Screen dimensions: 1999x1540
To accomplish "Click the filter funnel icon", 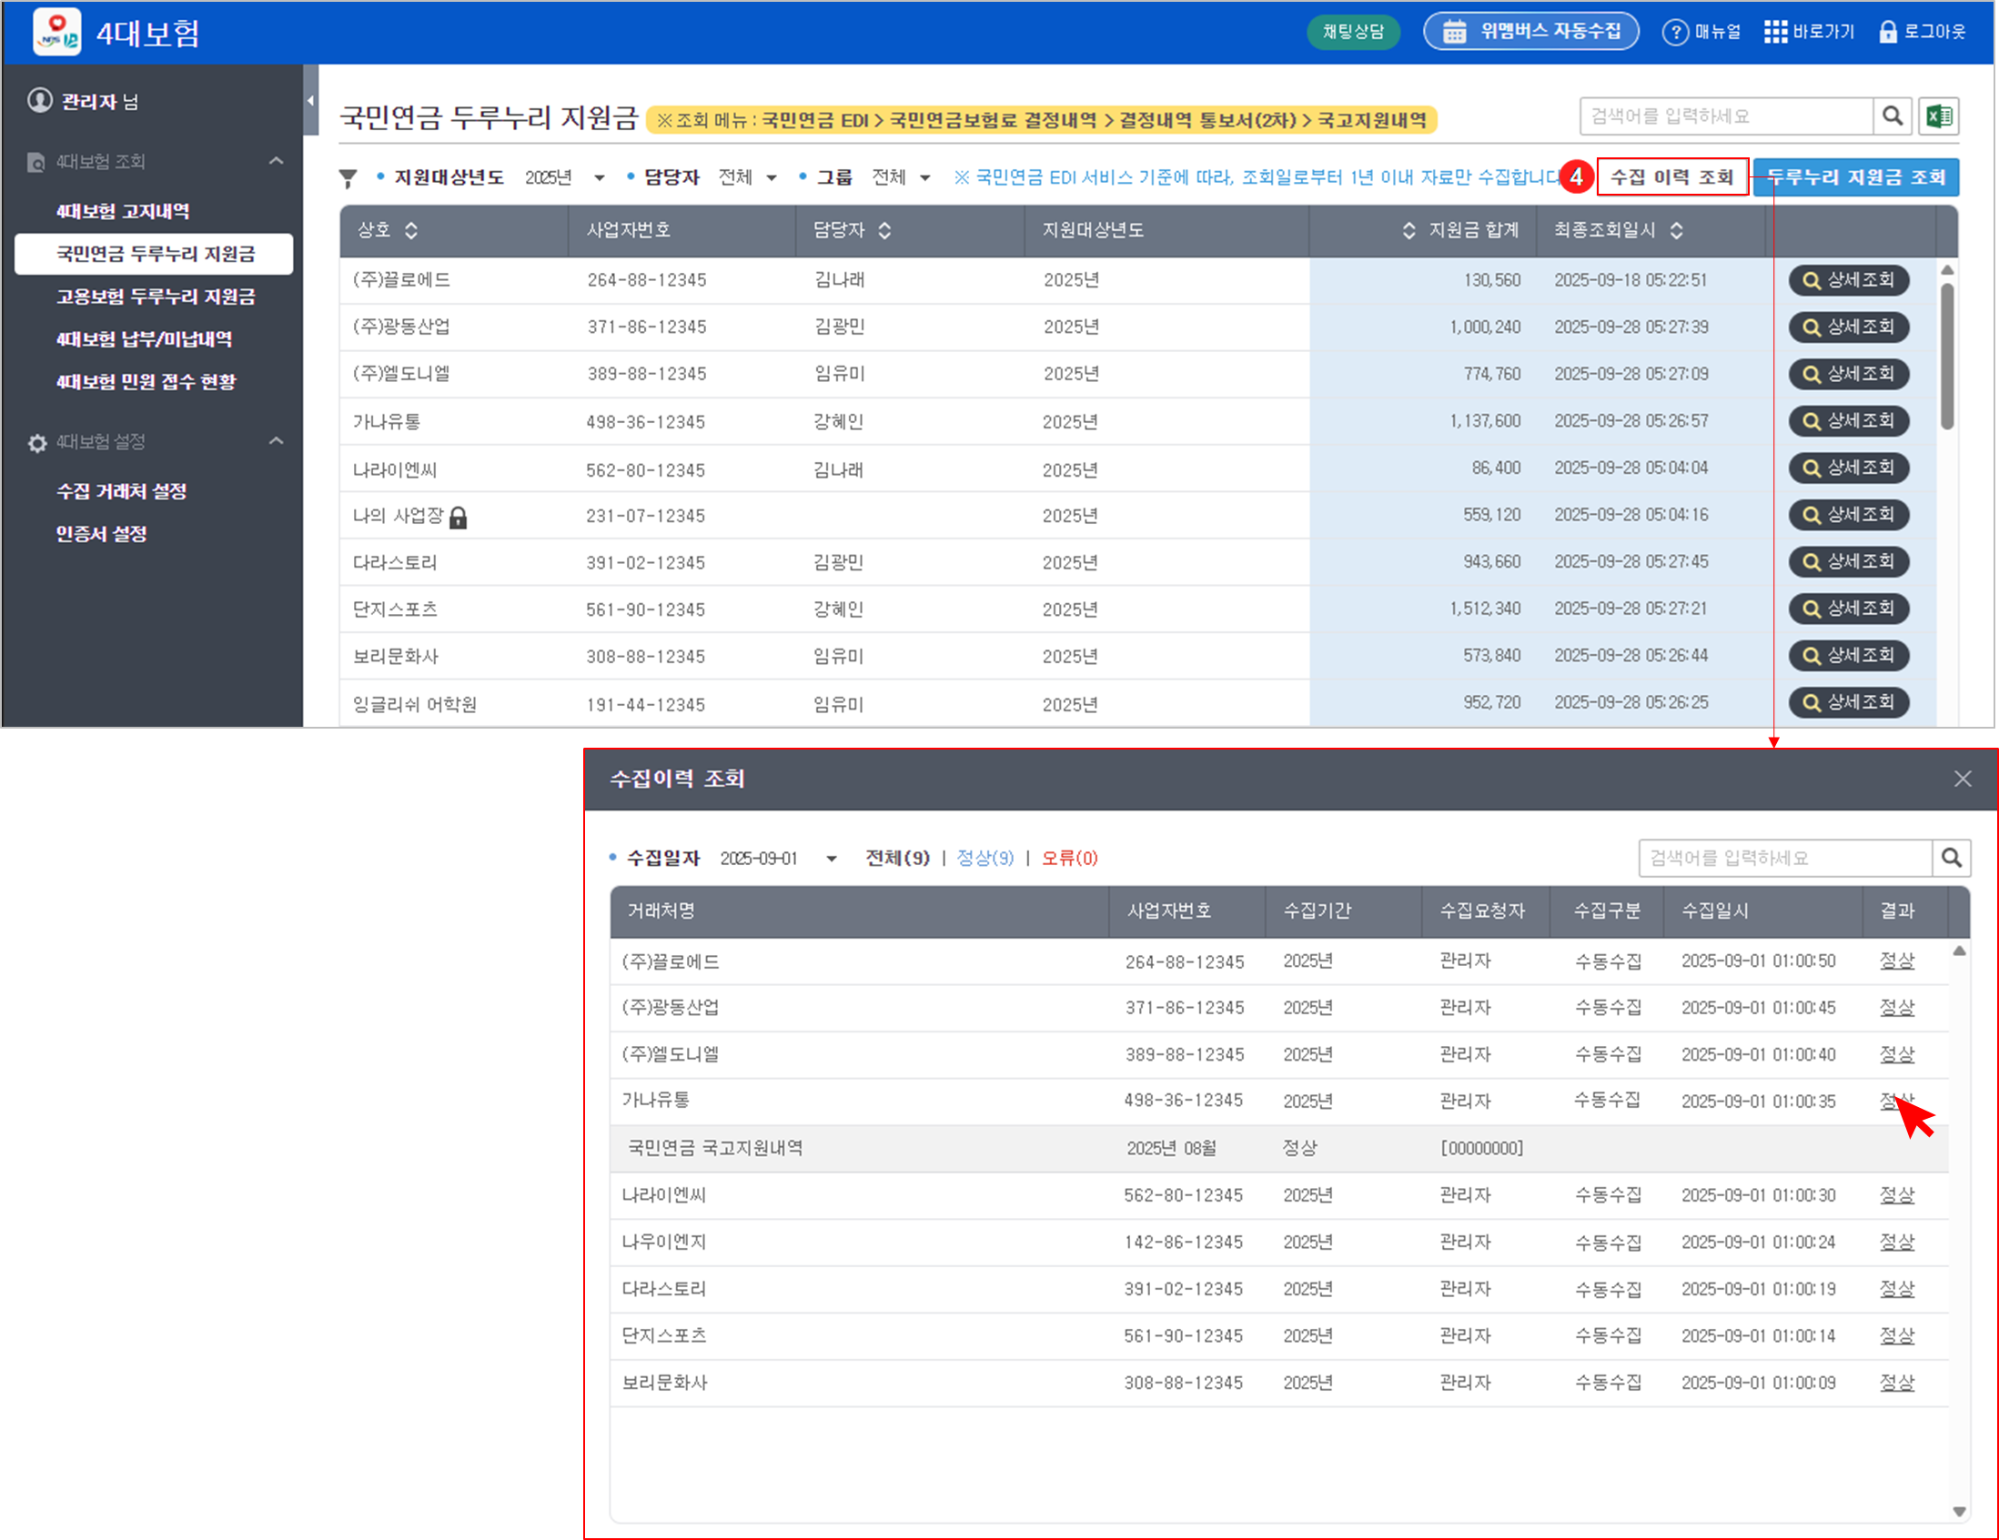I will [x=348, y=178].
